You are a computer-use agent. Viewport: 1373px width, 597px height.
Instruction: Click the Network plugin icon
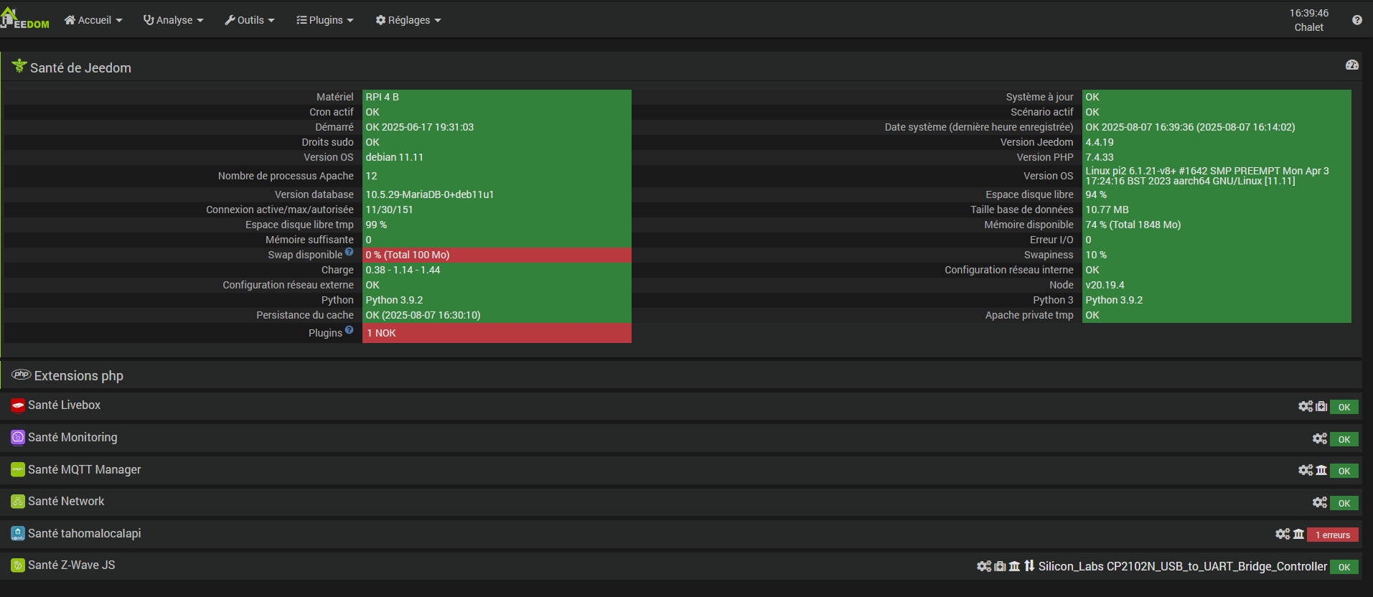[x=18, y=501]
